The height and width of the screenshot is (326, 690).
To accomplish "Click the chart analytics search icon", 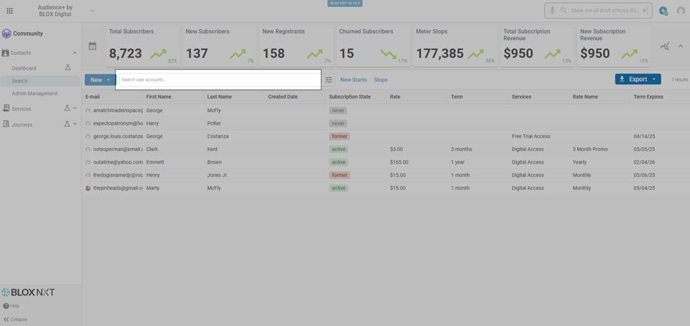I will [664, 47].
